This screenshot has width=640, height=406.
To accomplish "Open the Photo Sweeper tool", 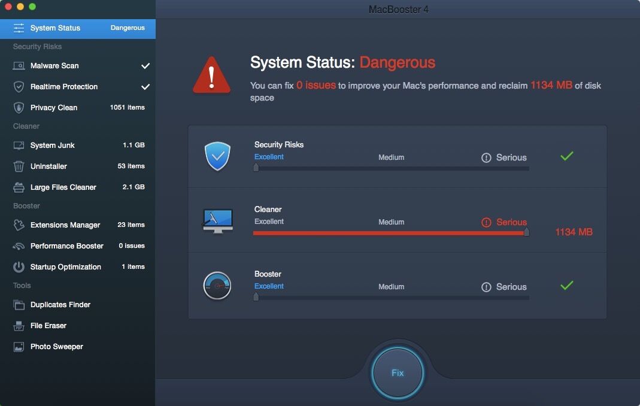I will (x=78, y=347).
